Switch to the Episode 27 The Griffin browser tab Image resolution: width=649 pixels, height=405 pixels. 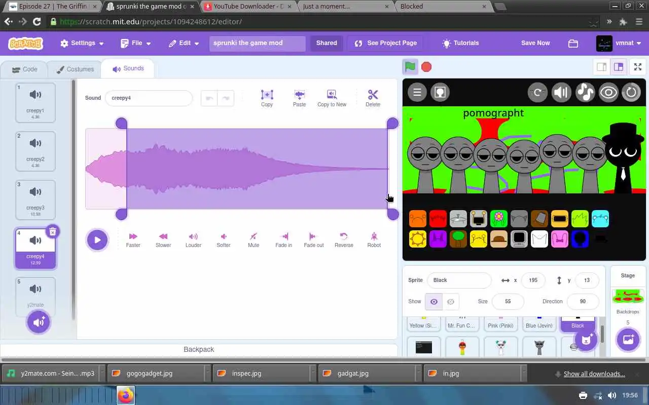(x=52, y=7)
